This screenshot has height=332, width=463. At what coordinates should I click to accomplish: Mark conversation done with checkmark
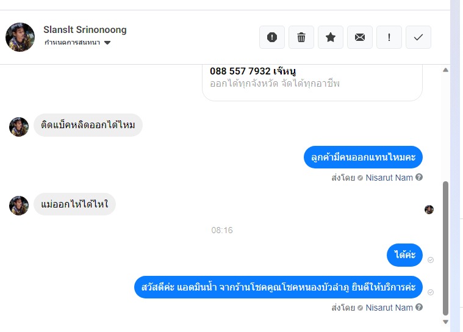(418, 37)
